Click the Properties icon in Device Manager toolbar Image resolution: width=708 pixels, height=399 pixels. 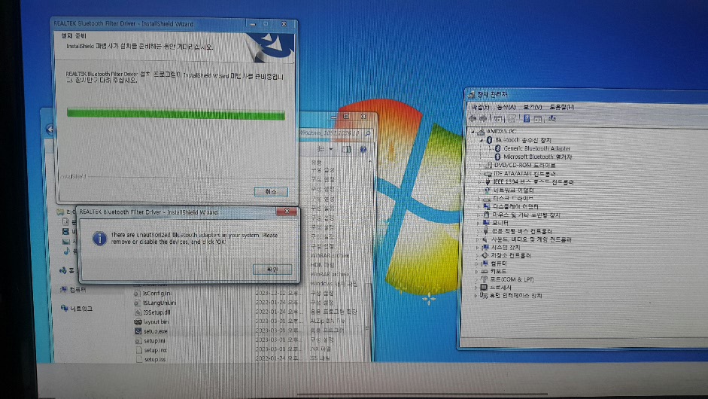point(512,118)
